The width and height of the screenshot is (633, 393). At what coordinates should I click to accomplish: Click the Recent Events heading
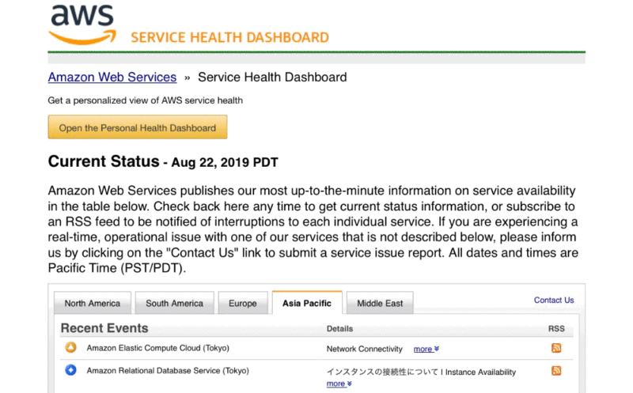pos(104,328)
